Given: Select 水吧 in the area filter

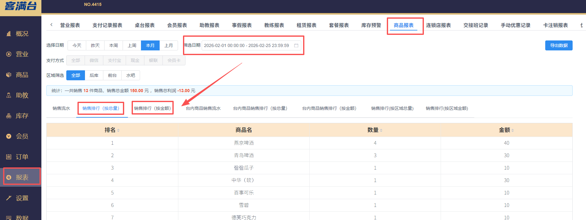Looking at the screenshot, I should point(131,75).
